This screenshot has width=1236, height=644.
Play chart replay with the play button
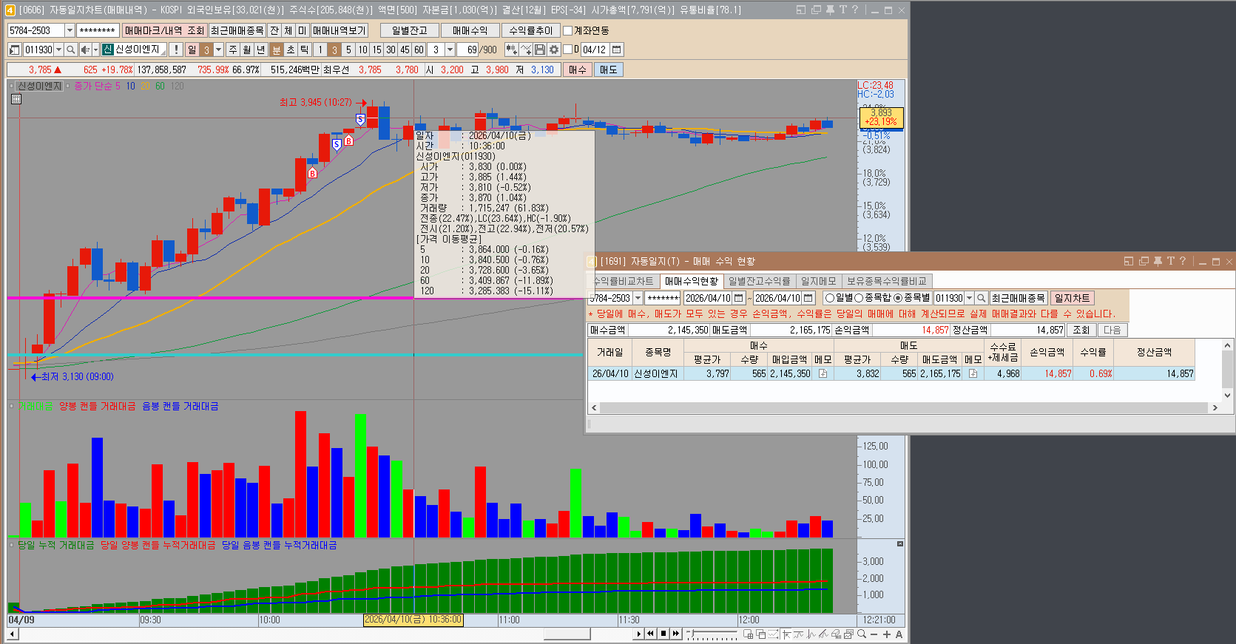pyautogui.click(x=638, y=634)
